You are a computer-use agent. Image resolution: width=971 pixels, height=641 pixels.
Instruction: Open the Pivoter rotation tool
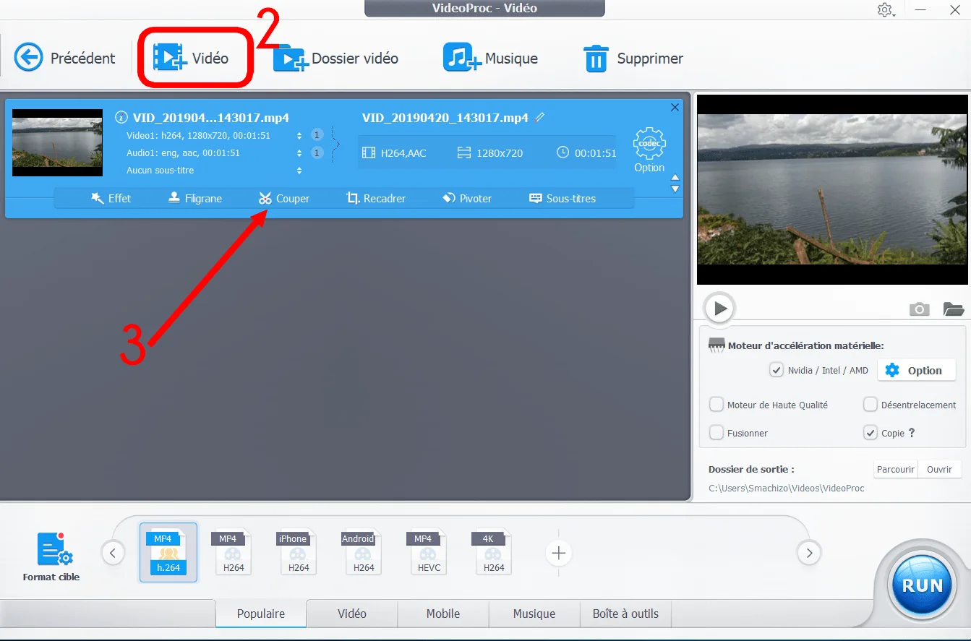(468, 198)
